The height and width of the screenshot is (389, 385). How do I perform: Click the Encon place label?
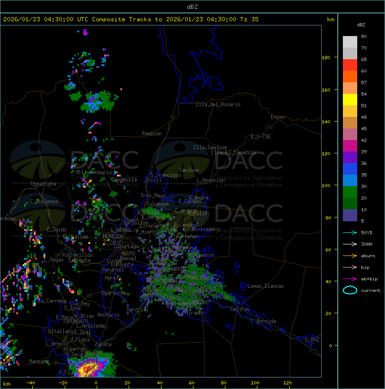[278, 117]
